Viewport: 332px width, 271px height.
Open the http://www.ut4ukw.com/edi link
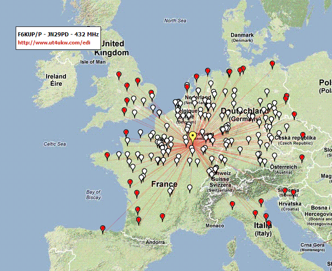click(x=54, y=43)
